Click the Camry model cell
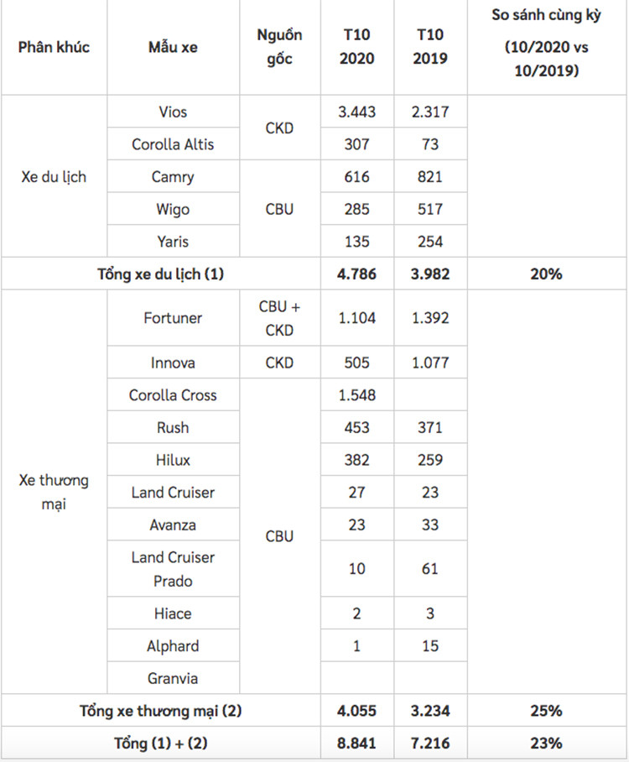Viewport: 629px width, 762px height. pyautogui.click(x=173, y=177)
